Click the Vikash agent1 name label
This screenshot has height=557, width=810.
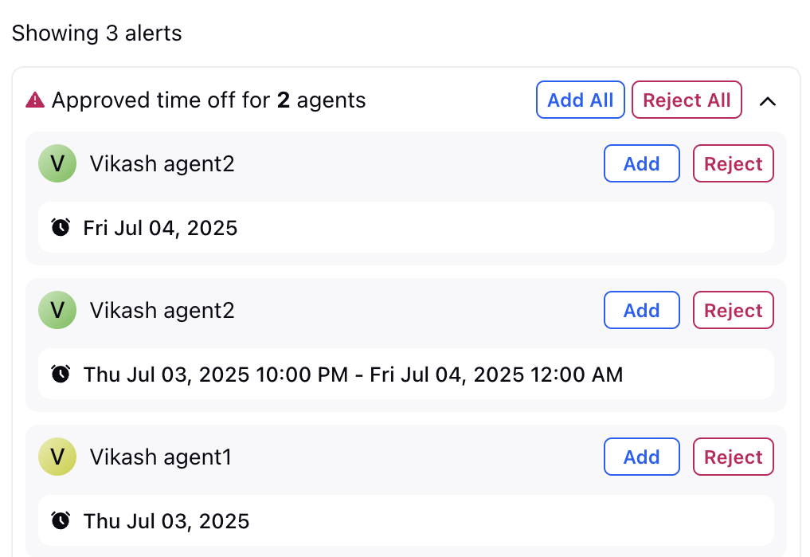(161, 457)
